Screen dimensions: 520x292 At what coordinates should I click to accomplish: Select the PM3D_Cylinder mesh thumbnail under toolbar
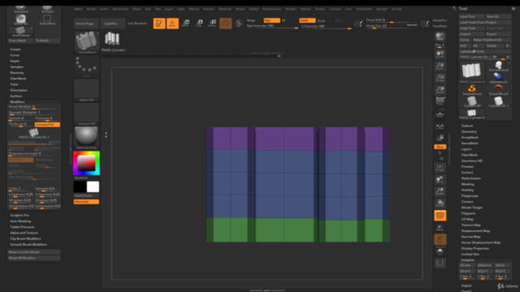point(113,41)
